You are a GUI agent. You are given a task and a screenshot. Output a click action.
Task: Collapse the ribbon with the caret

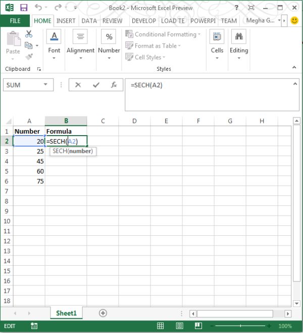click(x=294, y=67)
